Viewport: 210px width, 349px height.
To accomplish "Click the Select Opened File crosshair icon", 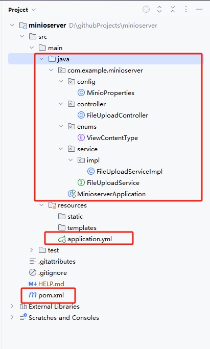I will click(x=146, y=9).
